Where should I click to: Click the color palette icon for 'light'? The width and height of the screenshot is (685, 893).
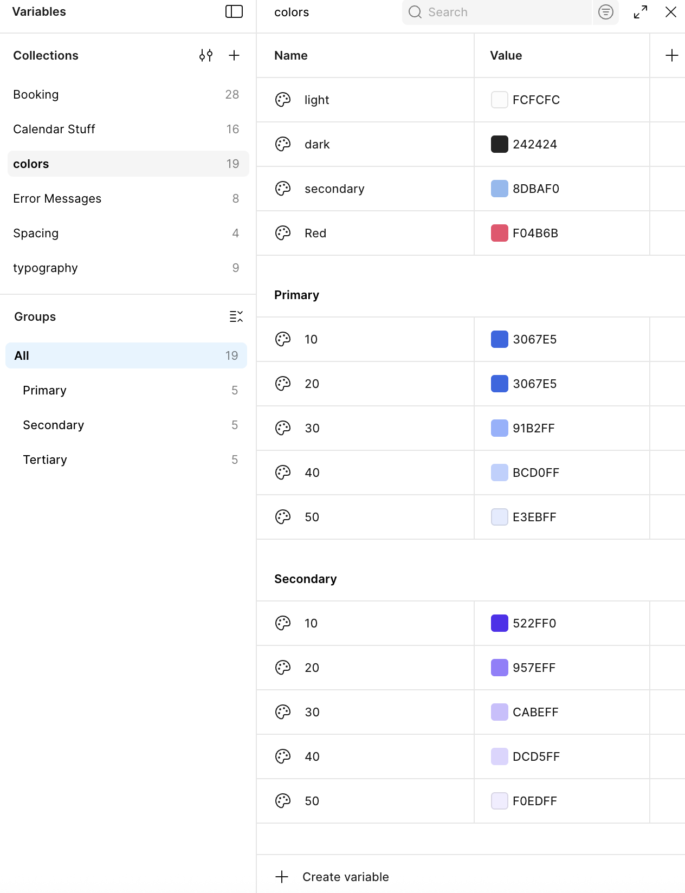point(283,100)
